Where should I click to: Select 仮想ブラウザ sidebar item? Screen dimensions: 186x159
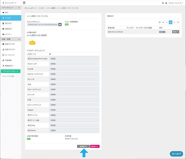11,44
